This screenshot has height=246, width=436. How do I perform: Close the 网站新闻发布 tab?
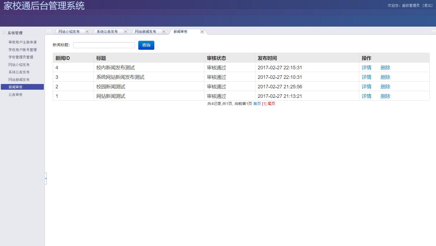pos(164,31)
